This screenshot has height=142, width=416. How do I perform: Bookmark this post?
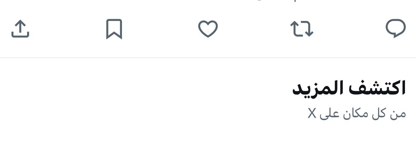pyautogui.click(x=114, y=29)
